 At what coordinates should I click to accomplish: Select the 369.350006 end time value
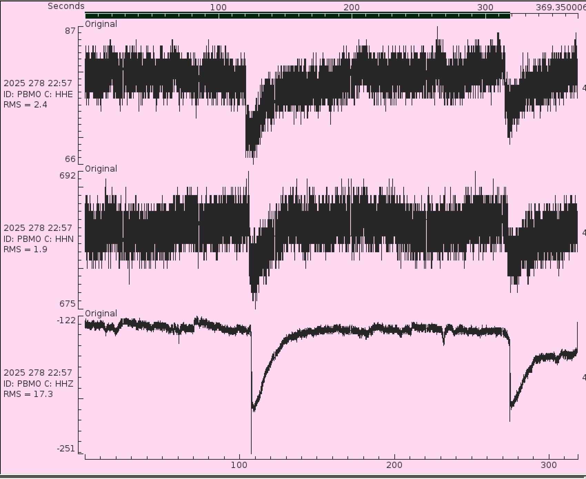point(560,7)
